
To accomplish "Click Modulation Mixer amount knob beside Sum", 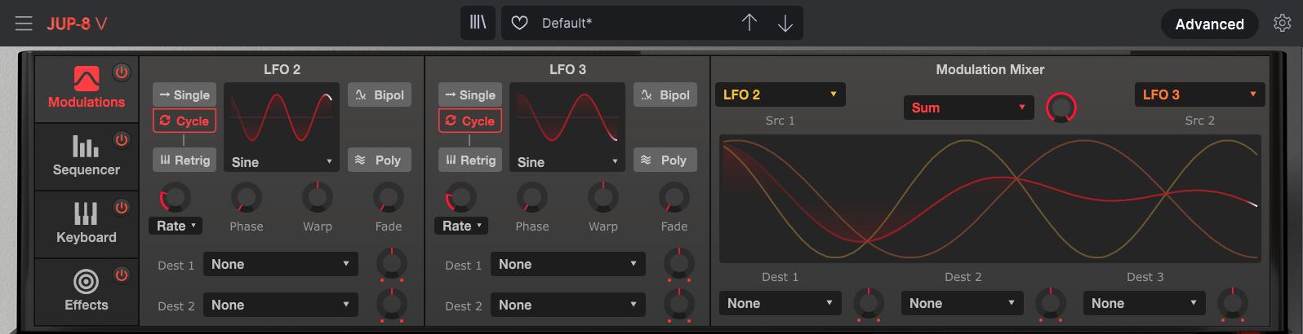I will tap(1061, 108).
